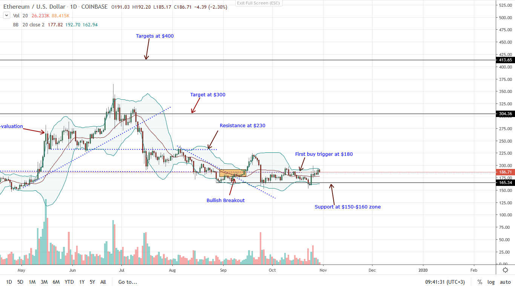This screenshot has height=289, width=515.
Task: Click the 165.34 price line label
Action: [x=505, y=183]
